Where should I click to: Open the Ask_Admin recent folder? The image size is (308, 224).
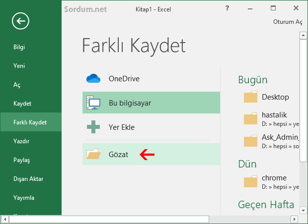pos(271,141)
